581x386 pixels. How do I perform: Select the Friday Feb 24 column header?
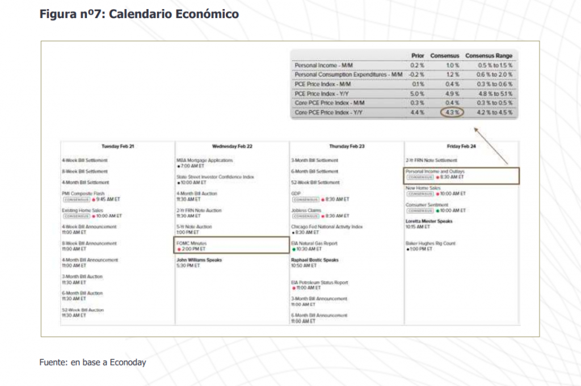(461, 146)
